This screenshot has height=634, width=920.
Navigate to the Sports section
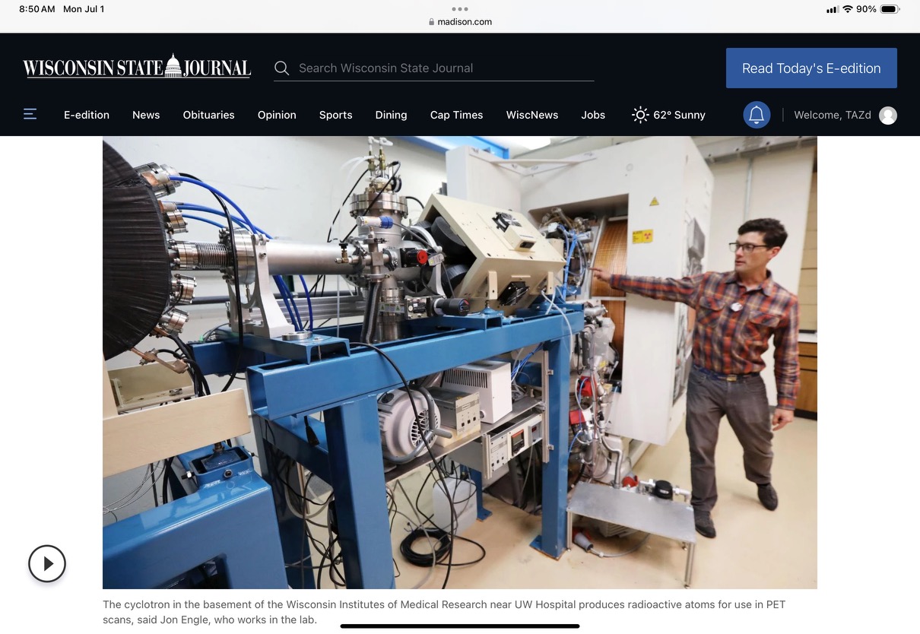click(335, 115)
